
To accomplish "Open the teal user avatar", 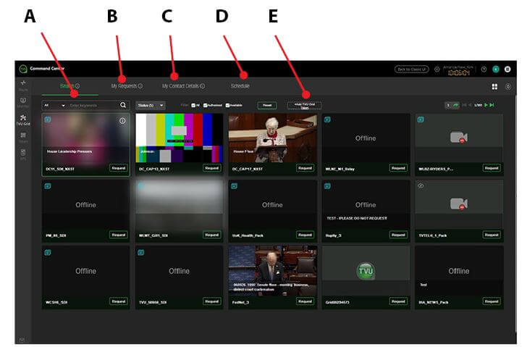I will tap(496, 70).
